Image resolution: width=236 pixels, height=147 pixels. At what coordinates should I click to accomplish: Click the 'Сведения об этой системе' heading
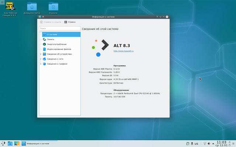click(100, 29)
